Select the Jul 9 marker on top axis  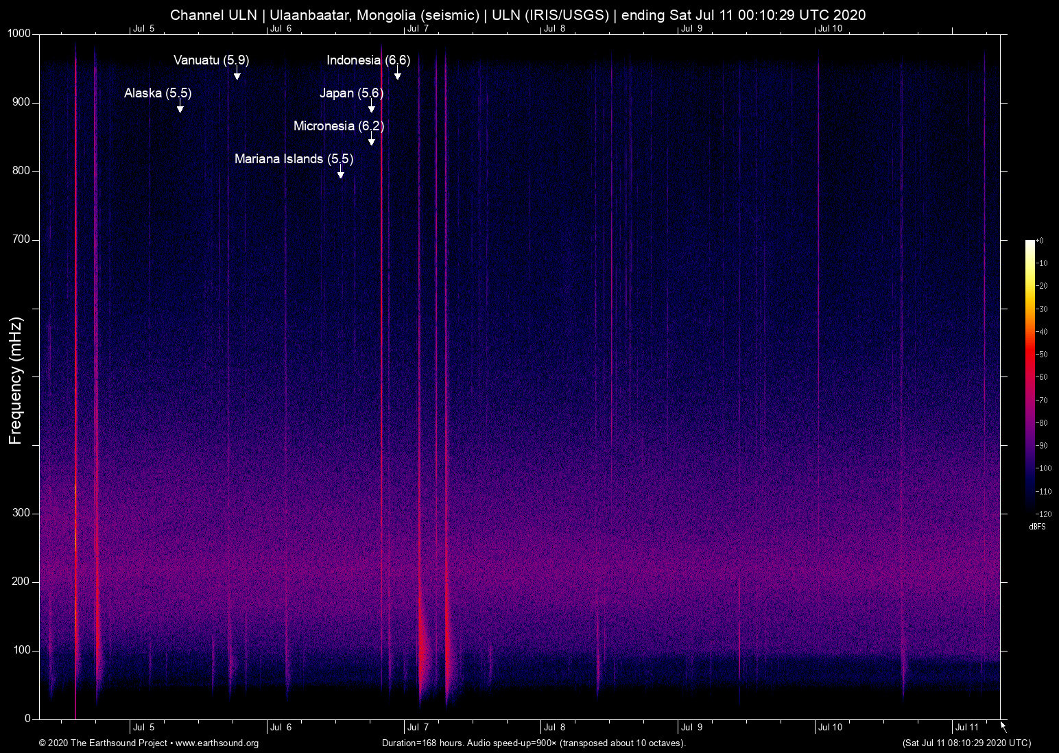tap(691, 29)
